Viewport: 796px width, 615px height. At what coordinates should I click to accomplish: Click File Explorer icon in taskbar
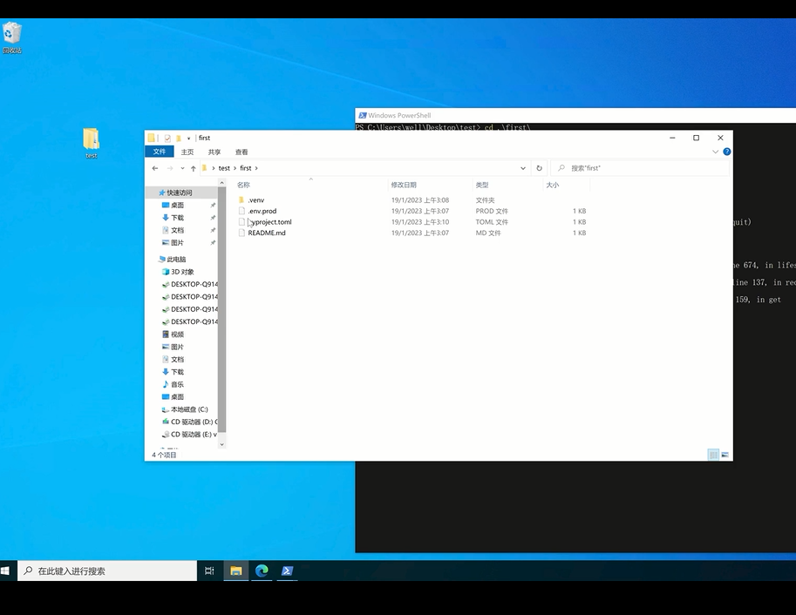(x=236, y=571)
